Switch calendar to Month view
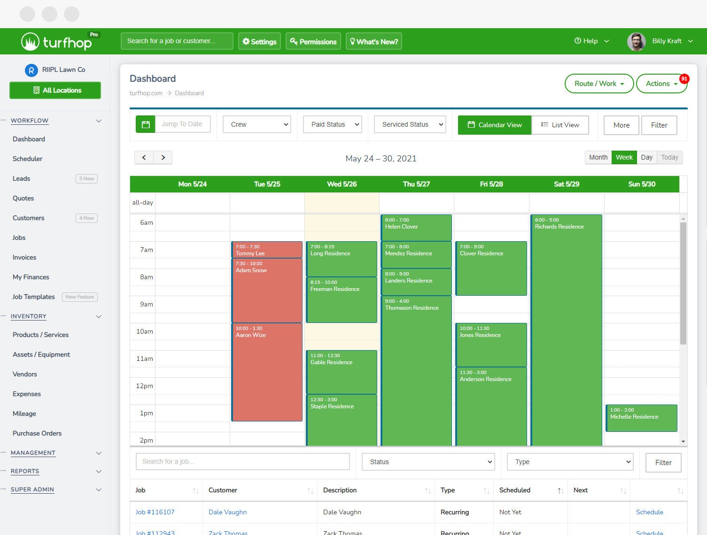This screenshot has height=535, width=707. coord(598,158)
